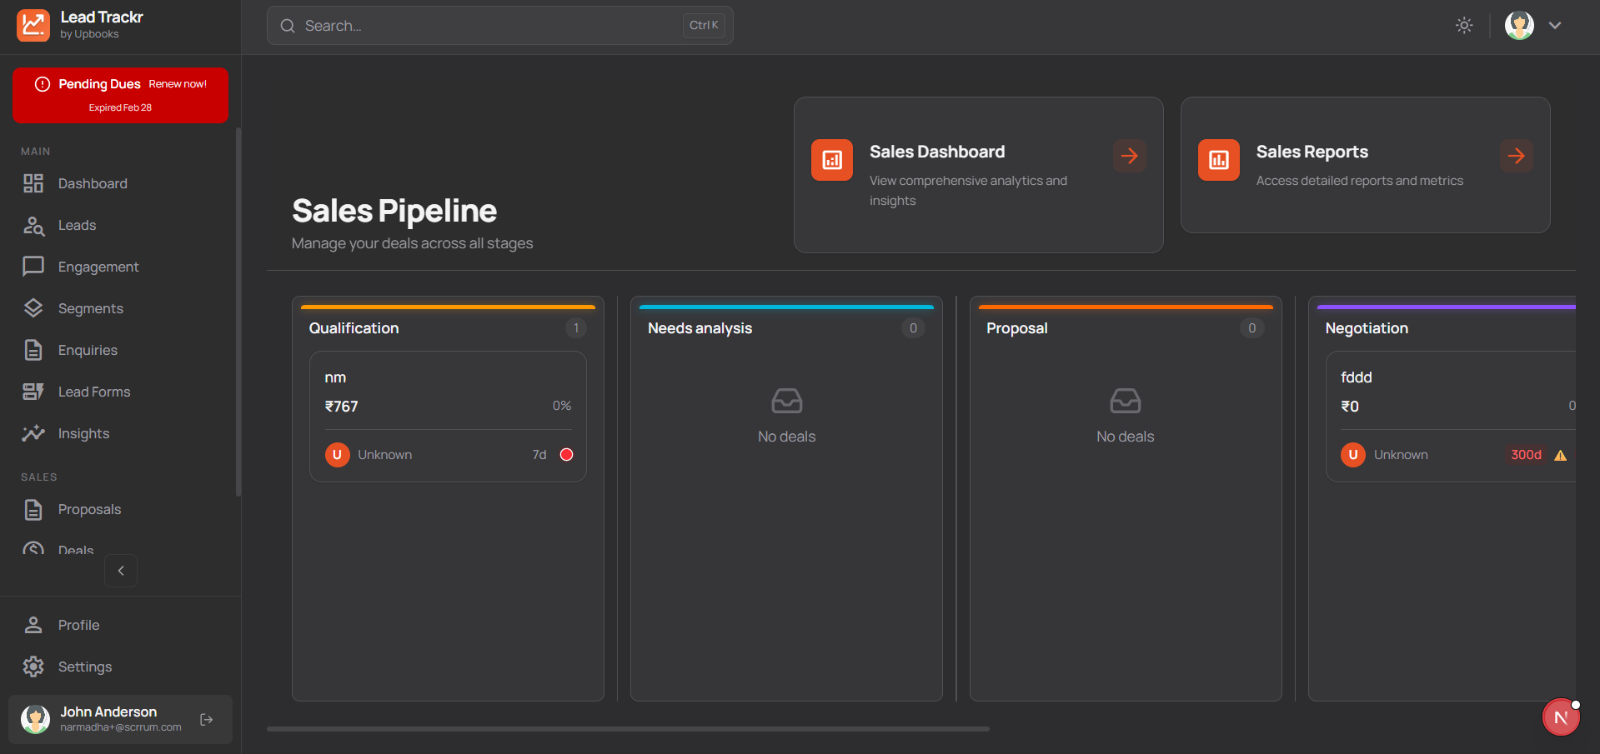This screenshot has width=1600, height=754.
Task: Go to Settings in the sidebar
Action: coord(85,667)
